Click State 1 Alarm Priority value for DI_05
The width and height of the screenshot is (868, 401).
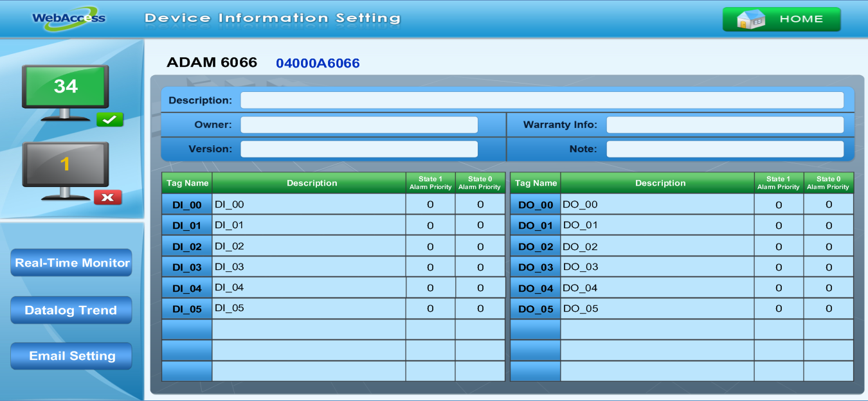tap(431, 309)
